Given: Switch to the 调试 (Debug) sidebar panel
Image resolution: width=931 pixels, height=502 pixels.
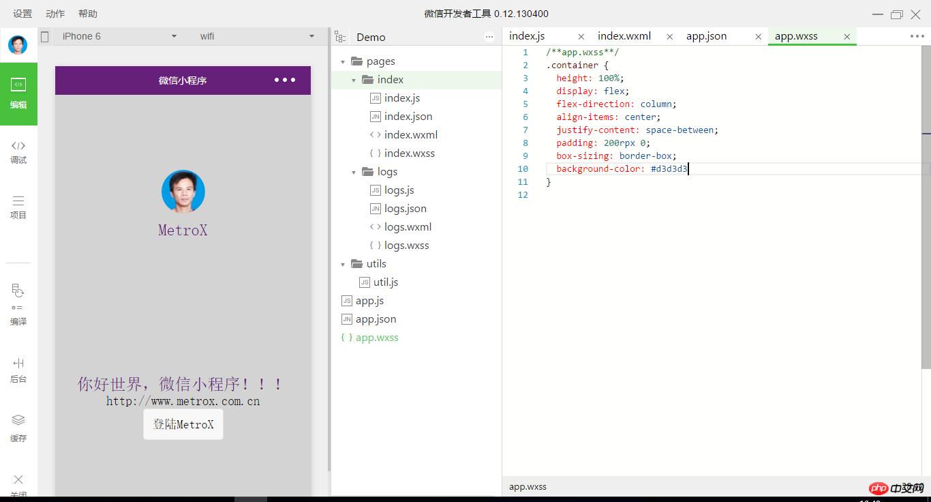Looking at the screenshot, I should (18, 151).
